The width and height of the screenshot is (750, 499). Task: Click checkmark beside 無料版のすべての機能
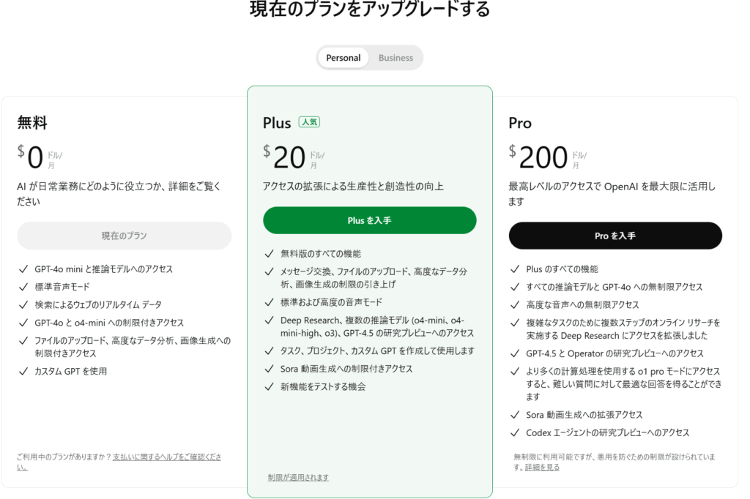tap(269, 254)
